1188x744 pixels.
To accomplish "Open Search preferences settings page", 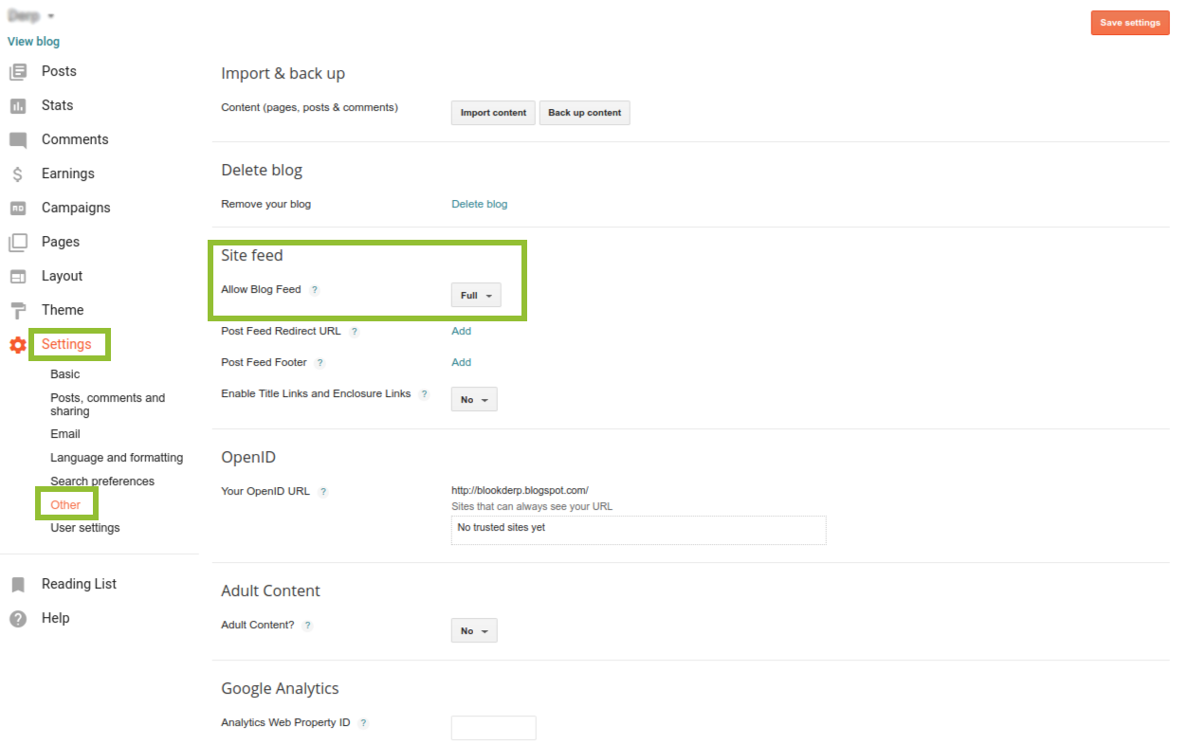I will point(102,481).
